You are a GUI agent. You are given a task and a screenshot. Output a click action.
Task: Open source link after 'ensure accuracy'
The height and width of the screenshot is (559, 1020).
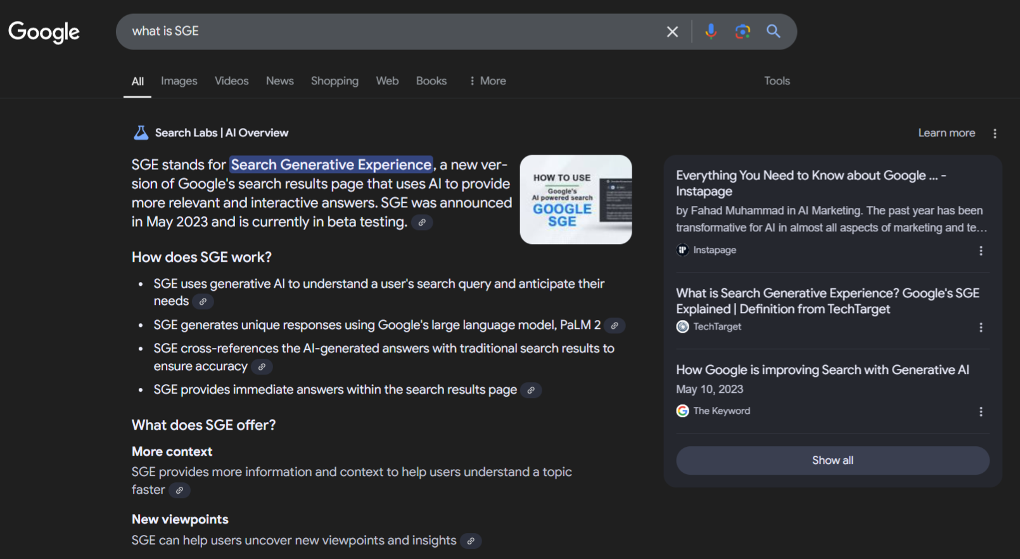(262, 367)
